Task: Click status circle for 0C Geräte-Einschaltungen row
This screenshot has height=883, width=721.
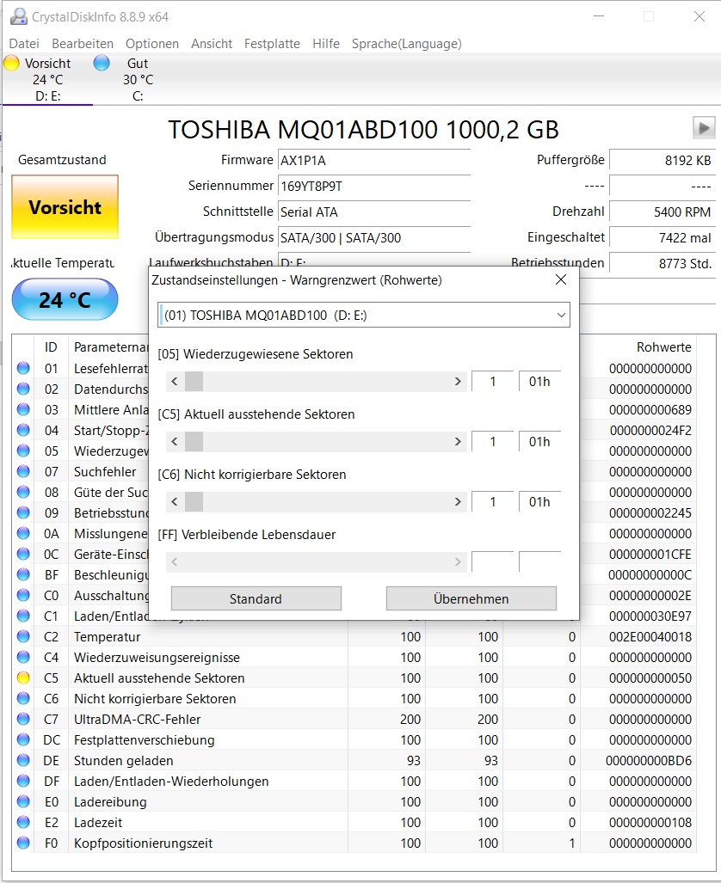Action: (x=23, y=554)
